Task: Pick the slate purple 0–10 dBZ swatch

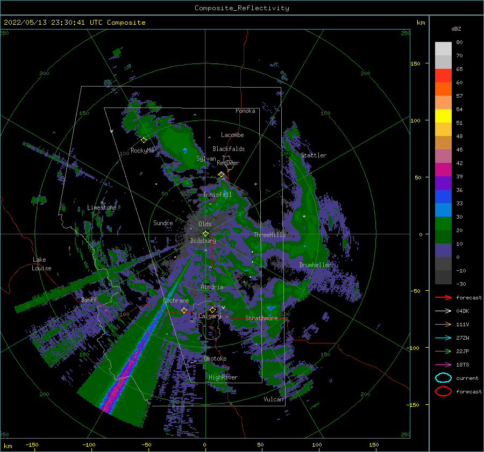Action: pos(443,250)
